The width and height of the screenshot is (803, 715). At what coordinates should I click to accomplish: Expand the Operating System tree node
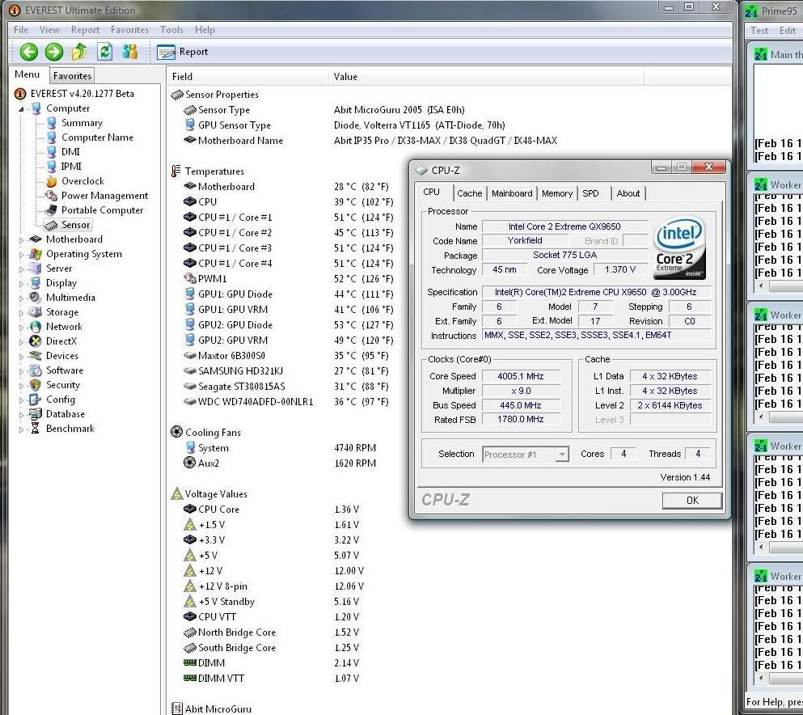tap(22, 254)
